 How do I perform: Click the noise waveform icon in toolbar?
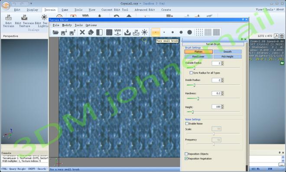[117, 32]
